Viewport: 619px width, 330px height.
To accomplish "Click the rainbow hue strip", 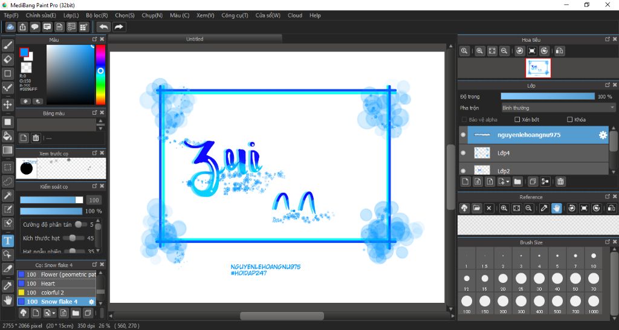I will (x=101, y=74).
